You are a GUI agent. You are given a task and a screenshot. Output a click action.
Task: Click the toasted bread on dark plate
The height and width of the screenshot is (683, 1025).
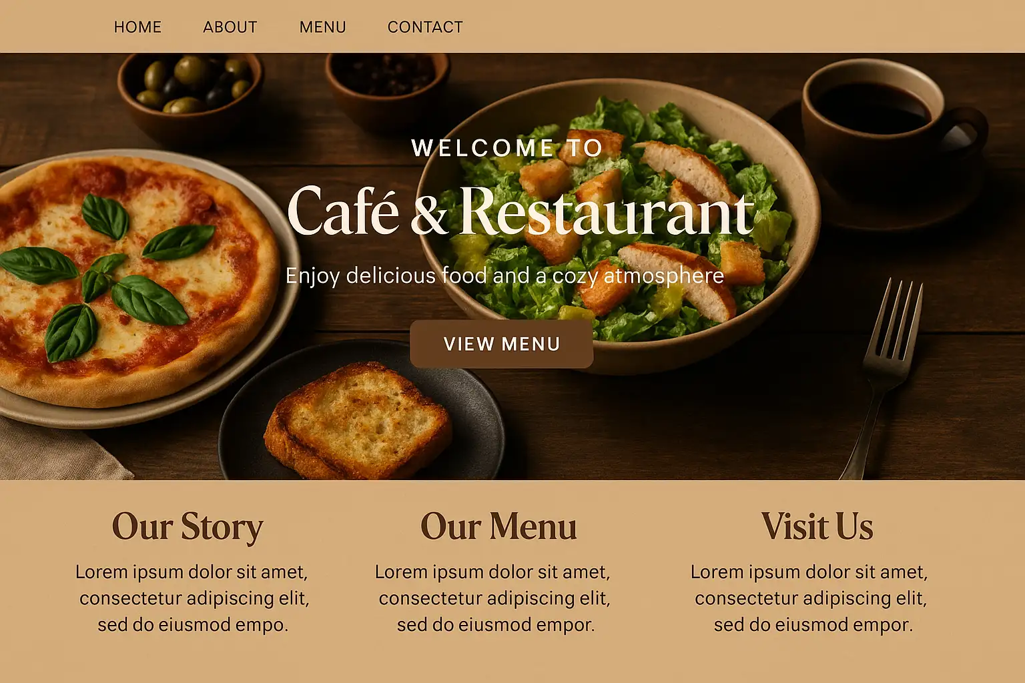358,420
